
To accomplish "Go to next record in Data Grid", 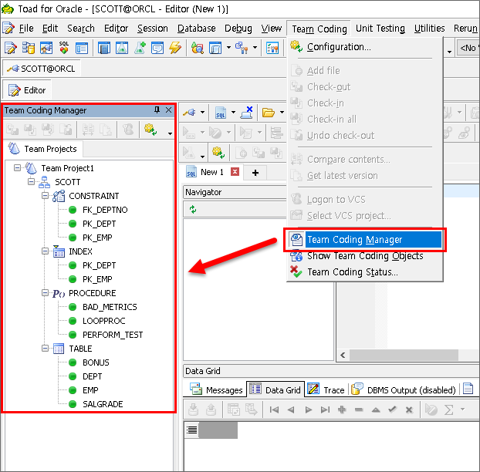I will (308, 410).
